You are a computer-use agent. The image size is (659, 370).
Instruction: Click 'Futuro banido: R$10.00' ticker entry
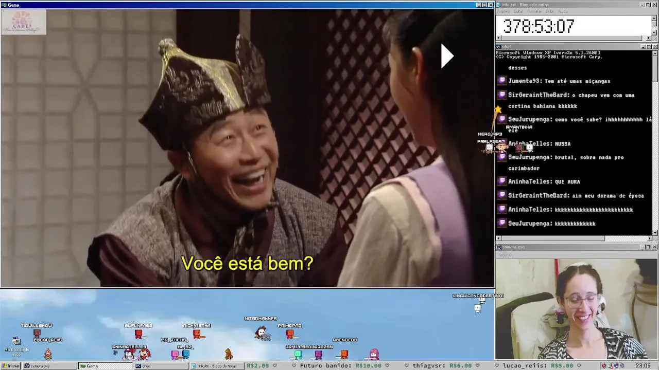tap(340, 366)
